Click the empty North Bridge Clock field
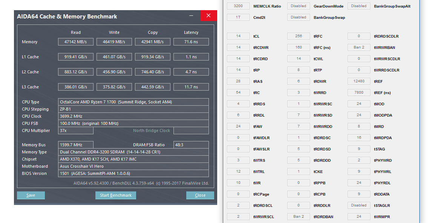The width and height of the screenshot is (431, 223). tap(191, 130)
